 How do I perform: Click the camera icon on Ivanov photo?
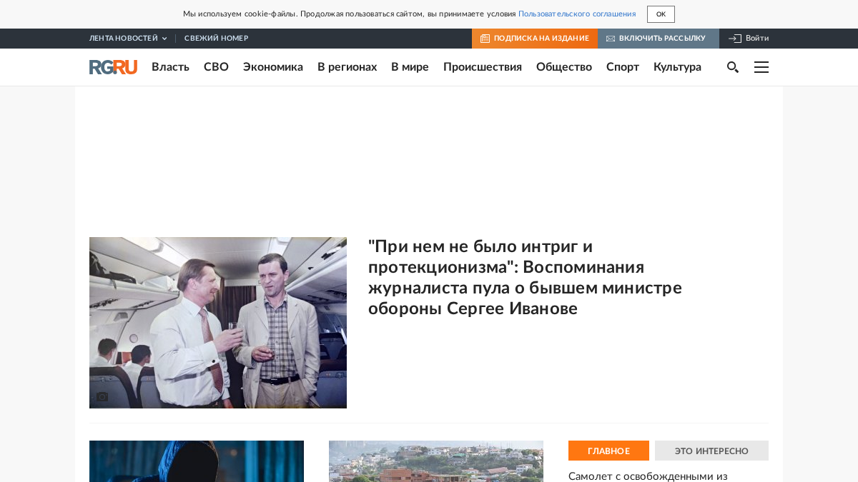pos(102,396)
